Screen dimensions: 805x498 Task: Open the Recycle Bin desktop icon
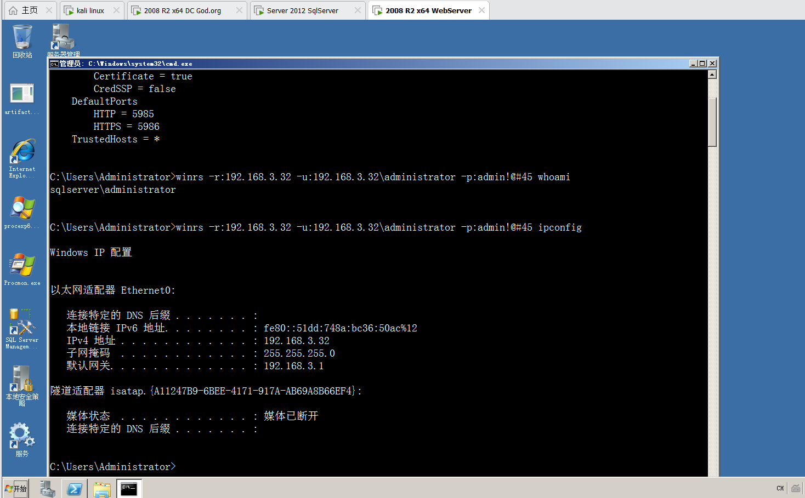click(22, 41)
